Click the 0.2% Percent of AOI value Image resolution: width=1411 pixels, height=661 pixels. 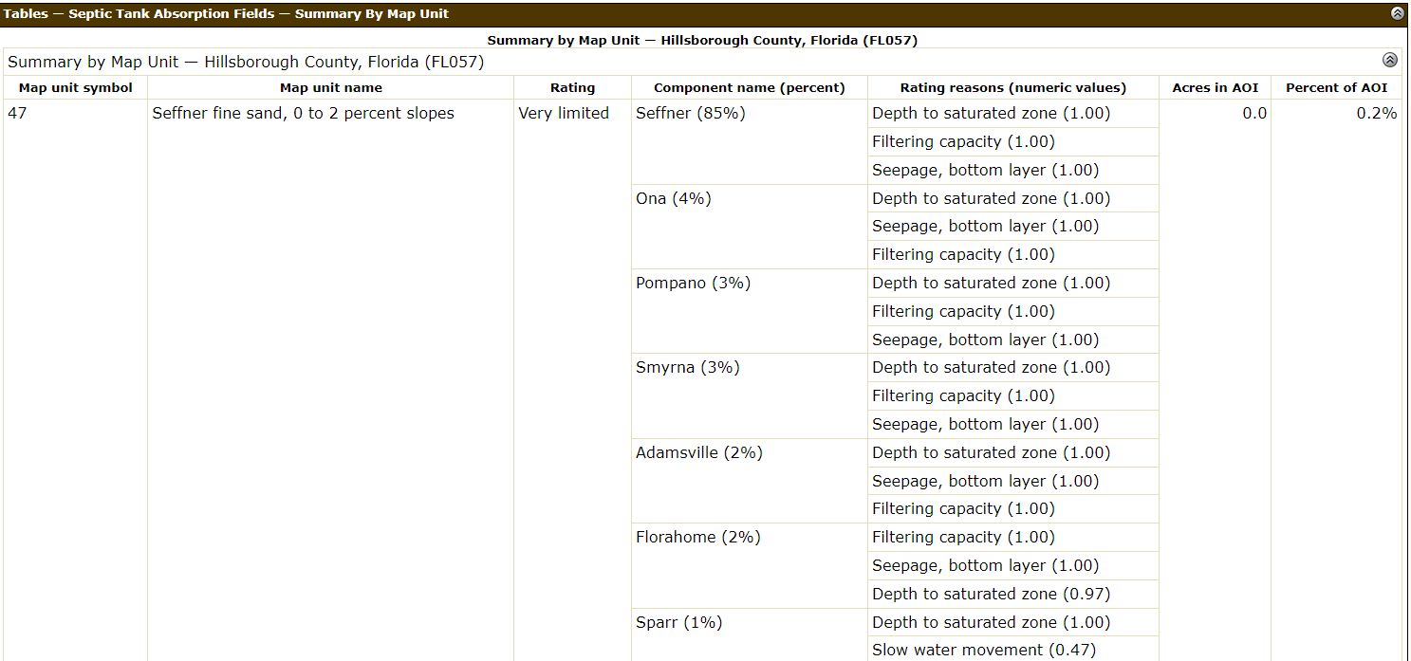pos(1376,113)
